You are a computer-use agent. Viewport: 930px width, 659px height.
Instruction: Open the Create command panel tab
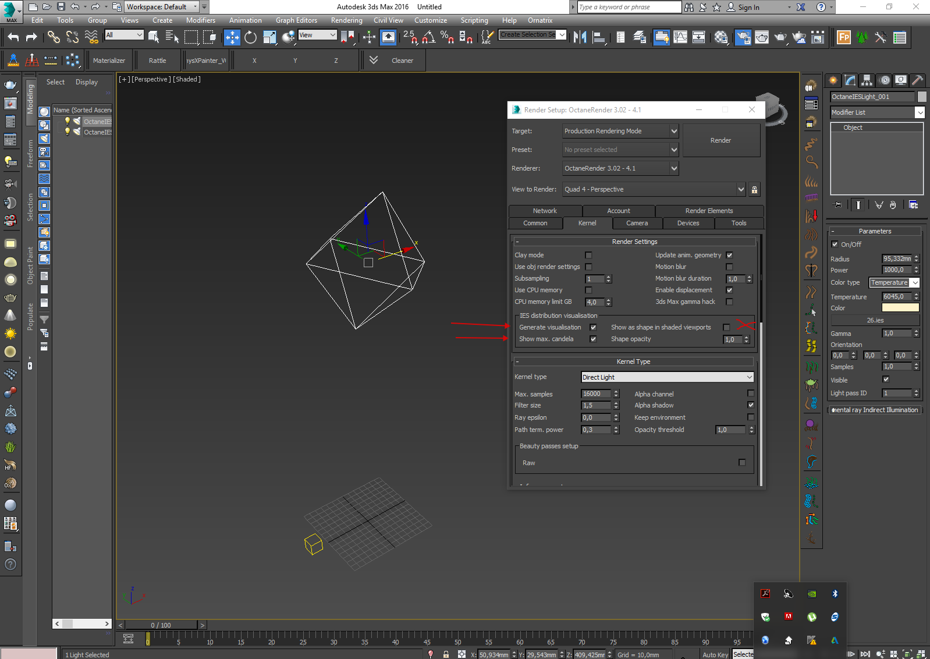point(833,80)
